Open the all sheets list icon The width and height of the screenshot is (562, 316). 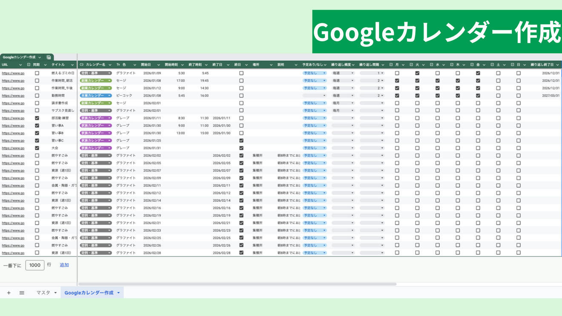22,293
